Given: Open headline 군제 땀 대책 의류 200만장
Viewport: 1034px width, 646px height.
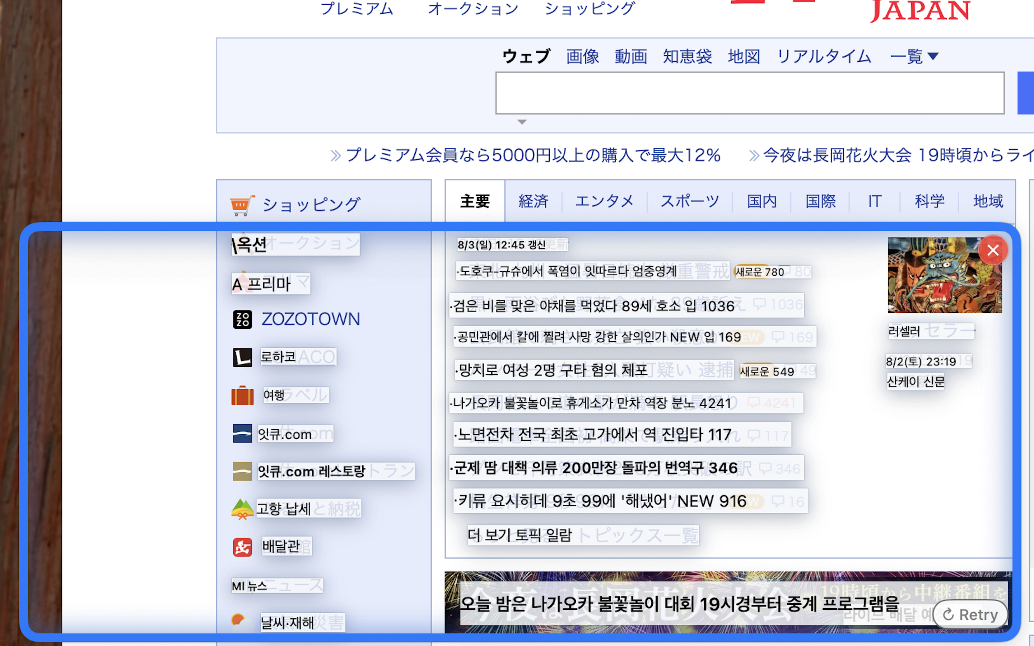Looking at the screenshot, I should (x=627, y=468).
